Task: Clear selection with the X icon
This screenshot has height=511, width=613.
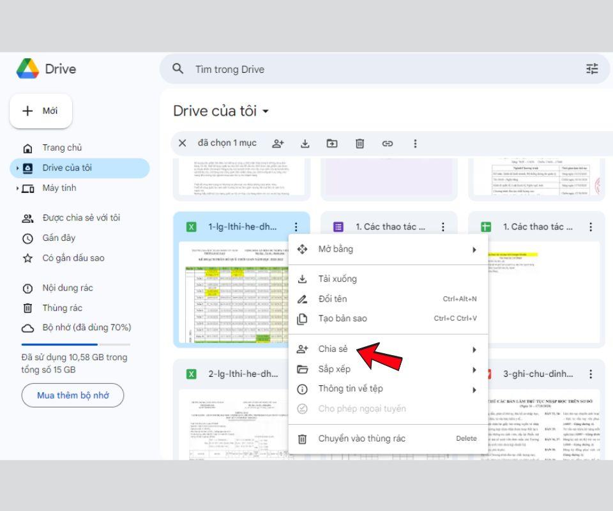Action: (x=183, y=143)
